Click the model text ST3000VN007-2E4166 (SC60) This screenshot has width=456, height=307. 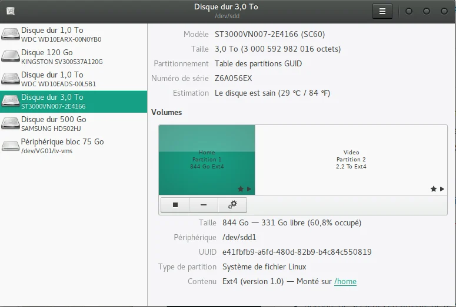[x=269, y=34]
